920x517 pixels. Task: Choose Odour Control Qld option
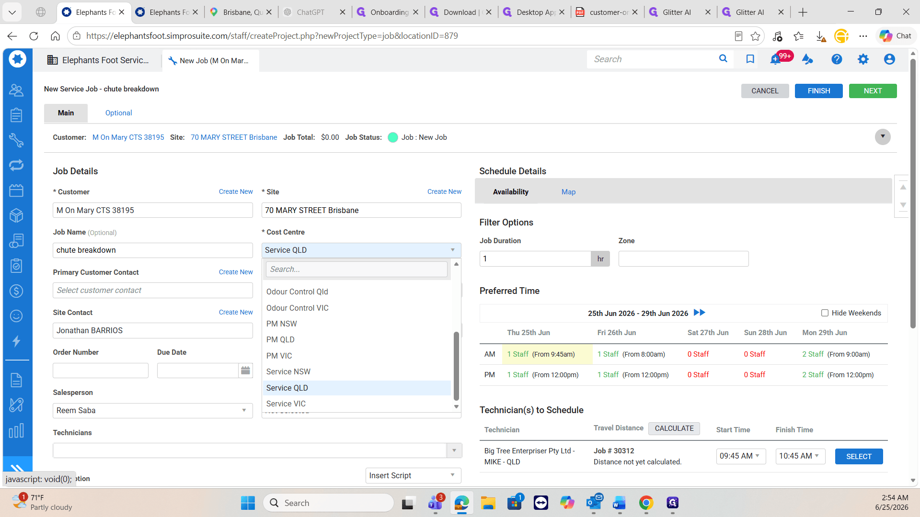(x=357, y=292)
